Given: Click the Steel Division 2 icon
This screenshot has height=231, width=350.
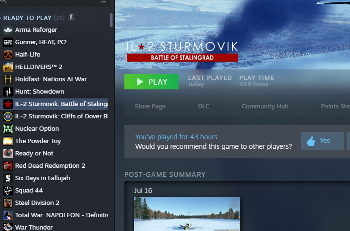Looking at the screenshot, I should coord(8,203).
